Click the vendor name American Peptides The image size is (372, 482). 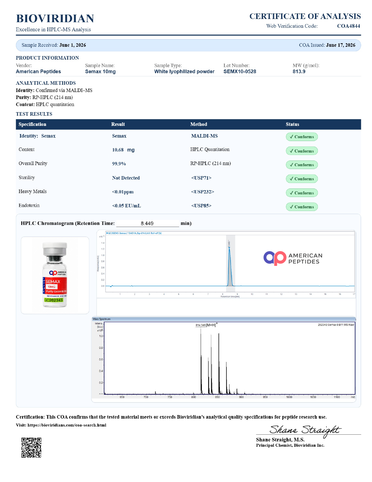click(x=39, y=72)
